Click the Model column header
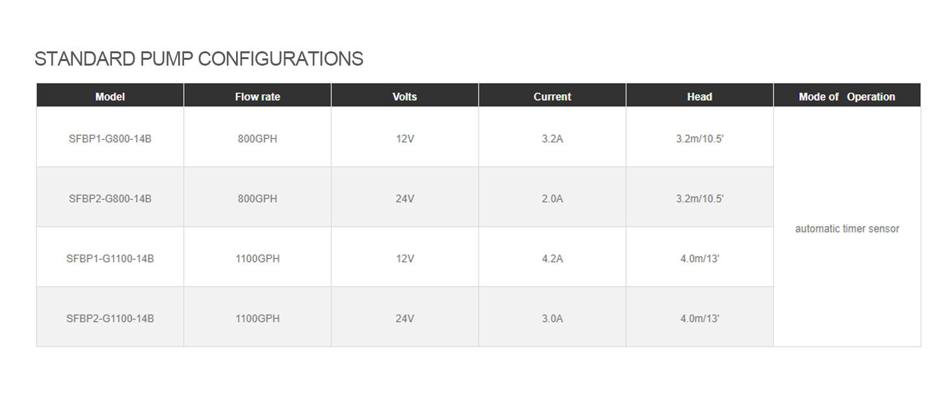 click(x=110, y=97)
